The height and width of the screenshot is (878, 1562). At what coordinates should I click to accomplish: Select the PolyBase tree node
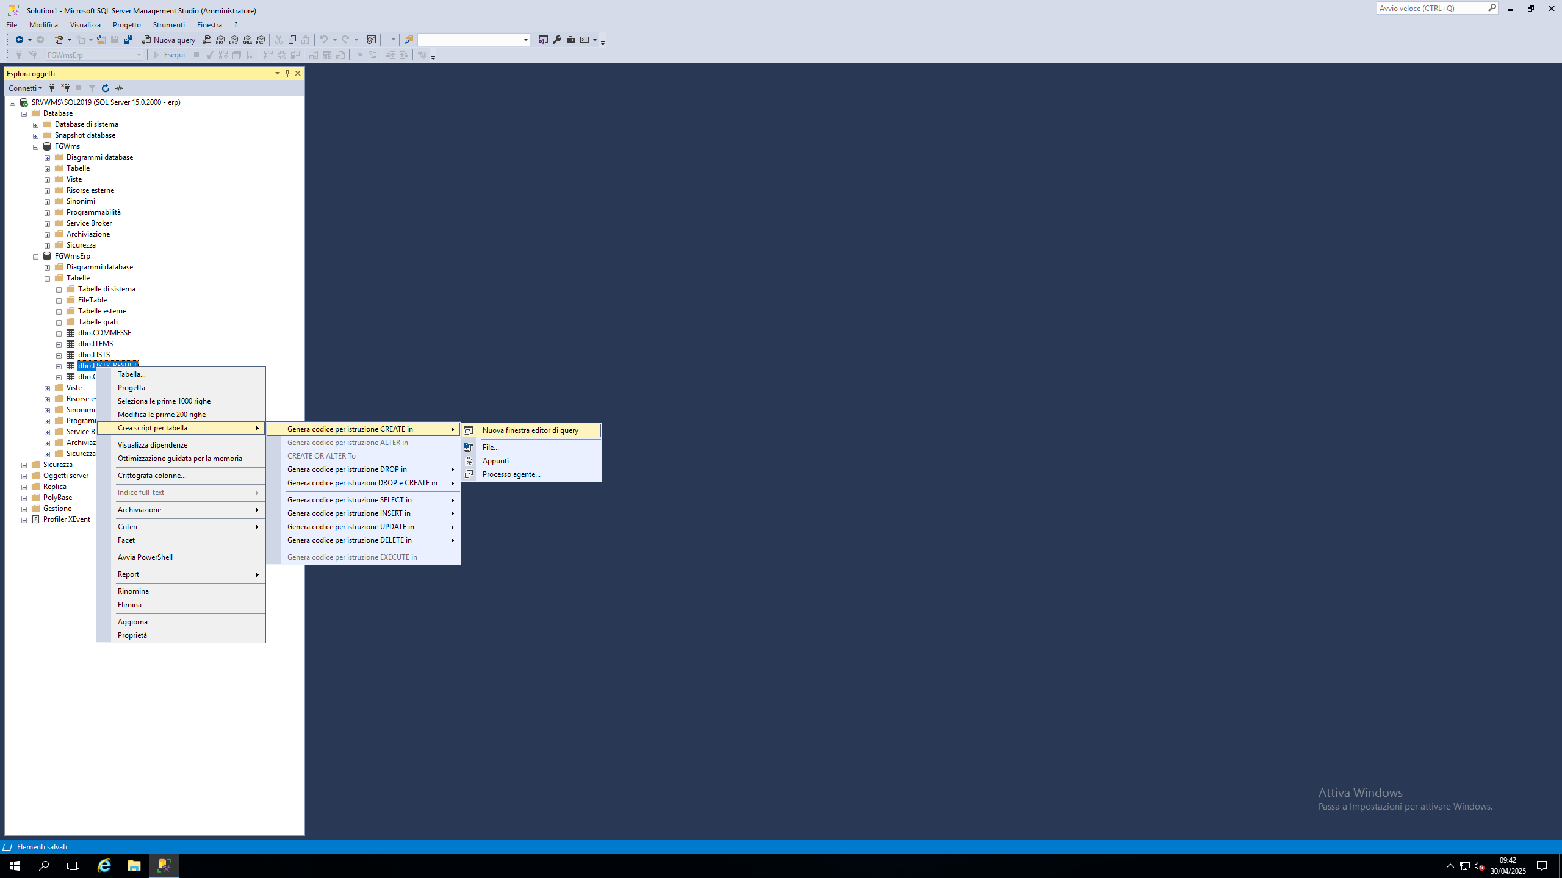tap(57, 498)
